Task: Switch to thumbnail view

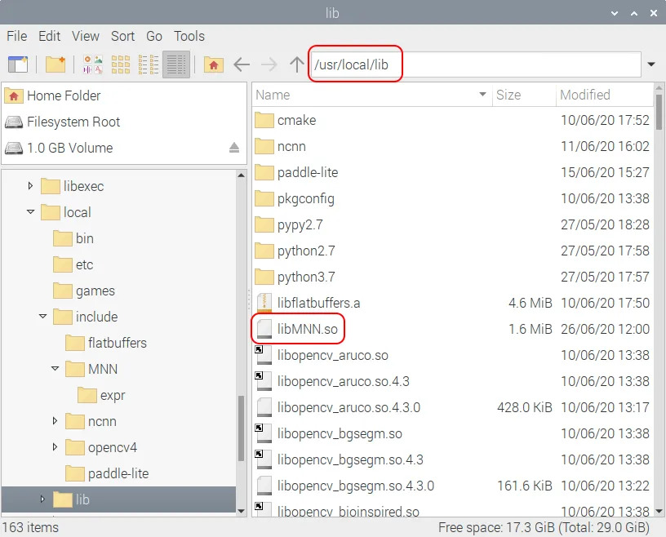Action: coord(93,64)
